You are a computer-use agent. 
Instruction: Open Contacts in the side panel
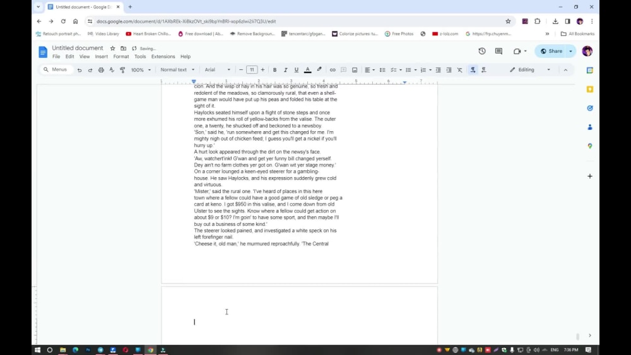(x=589, y=127)
